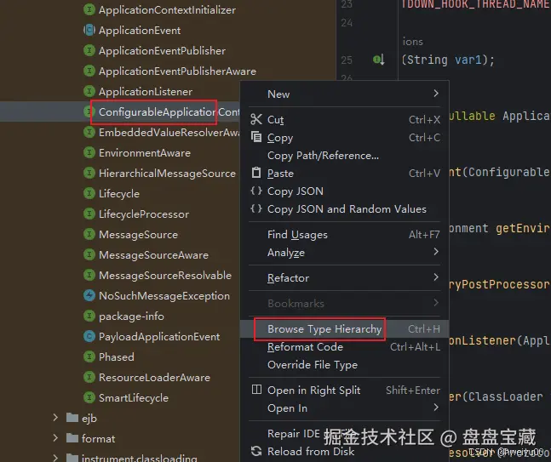Select ApplicationEventPublisherAware in the tree

[177, 71]
